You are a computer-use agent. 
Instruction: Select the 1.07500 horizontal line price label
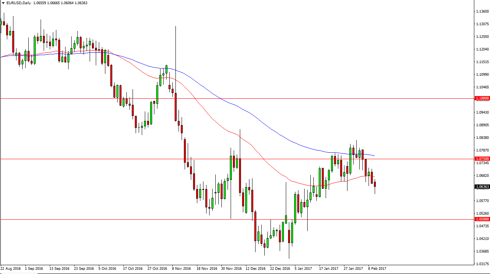pyautogui.click(x=482, y=158)
